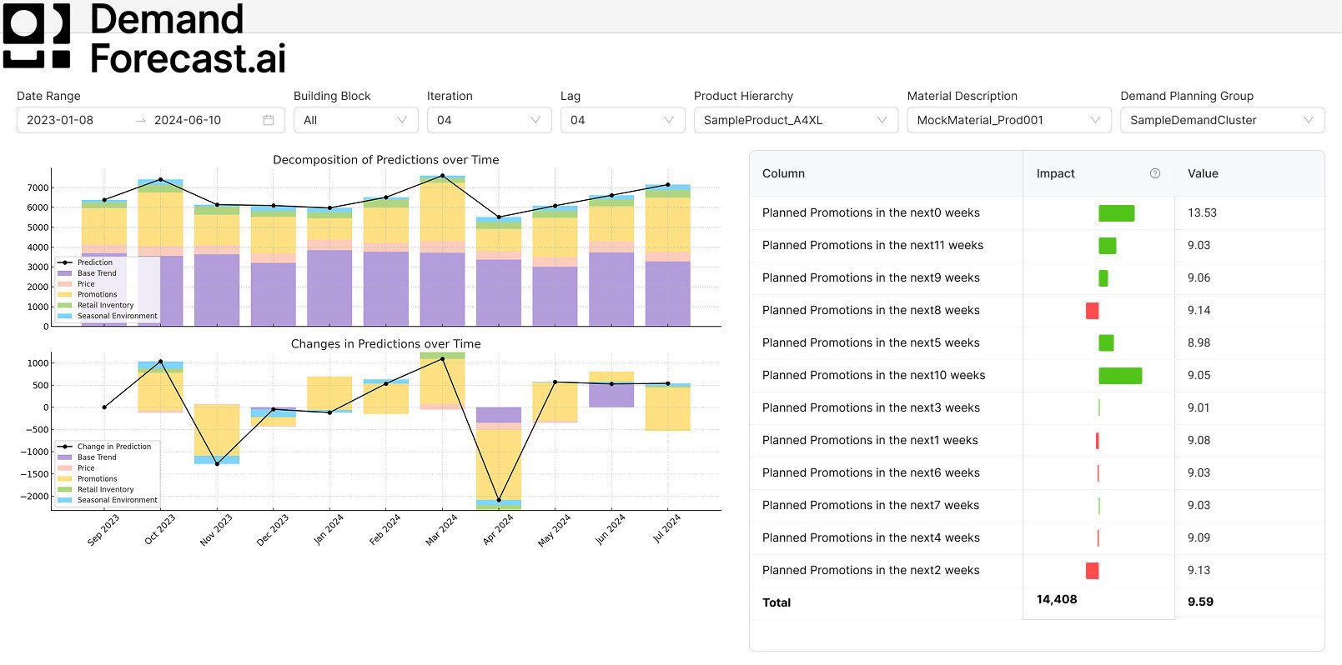Expand the Building Block dropdown
Viewport: 1342px width, 665px height.
[355, 120]
